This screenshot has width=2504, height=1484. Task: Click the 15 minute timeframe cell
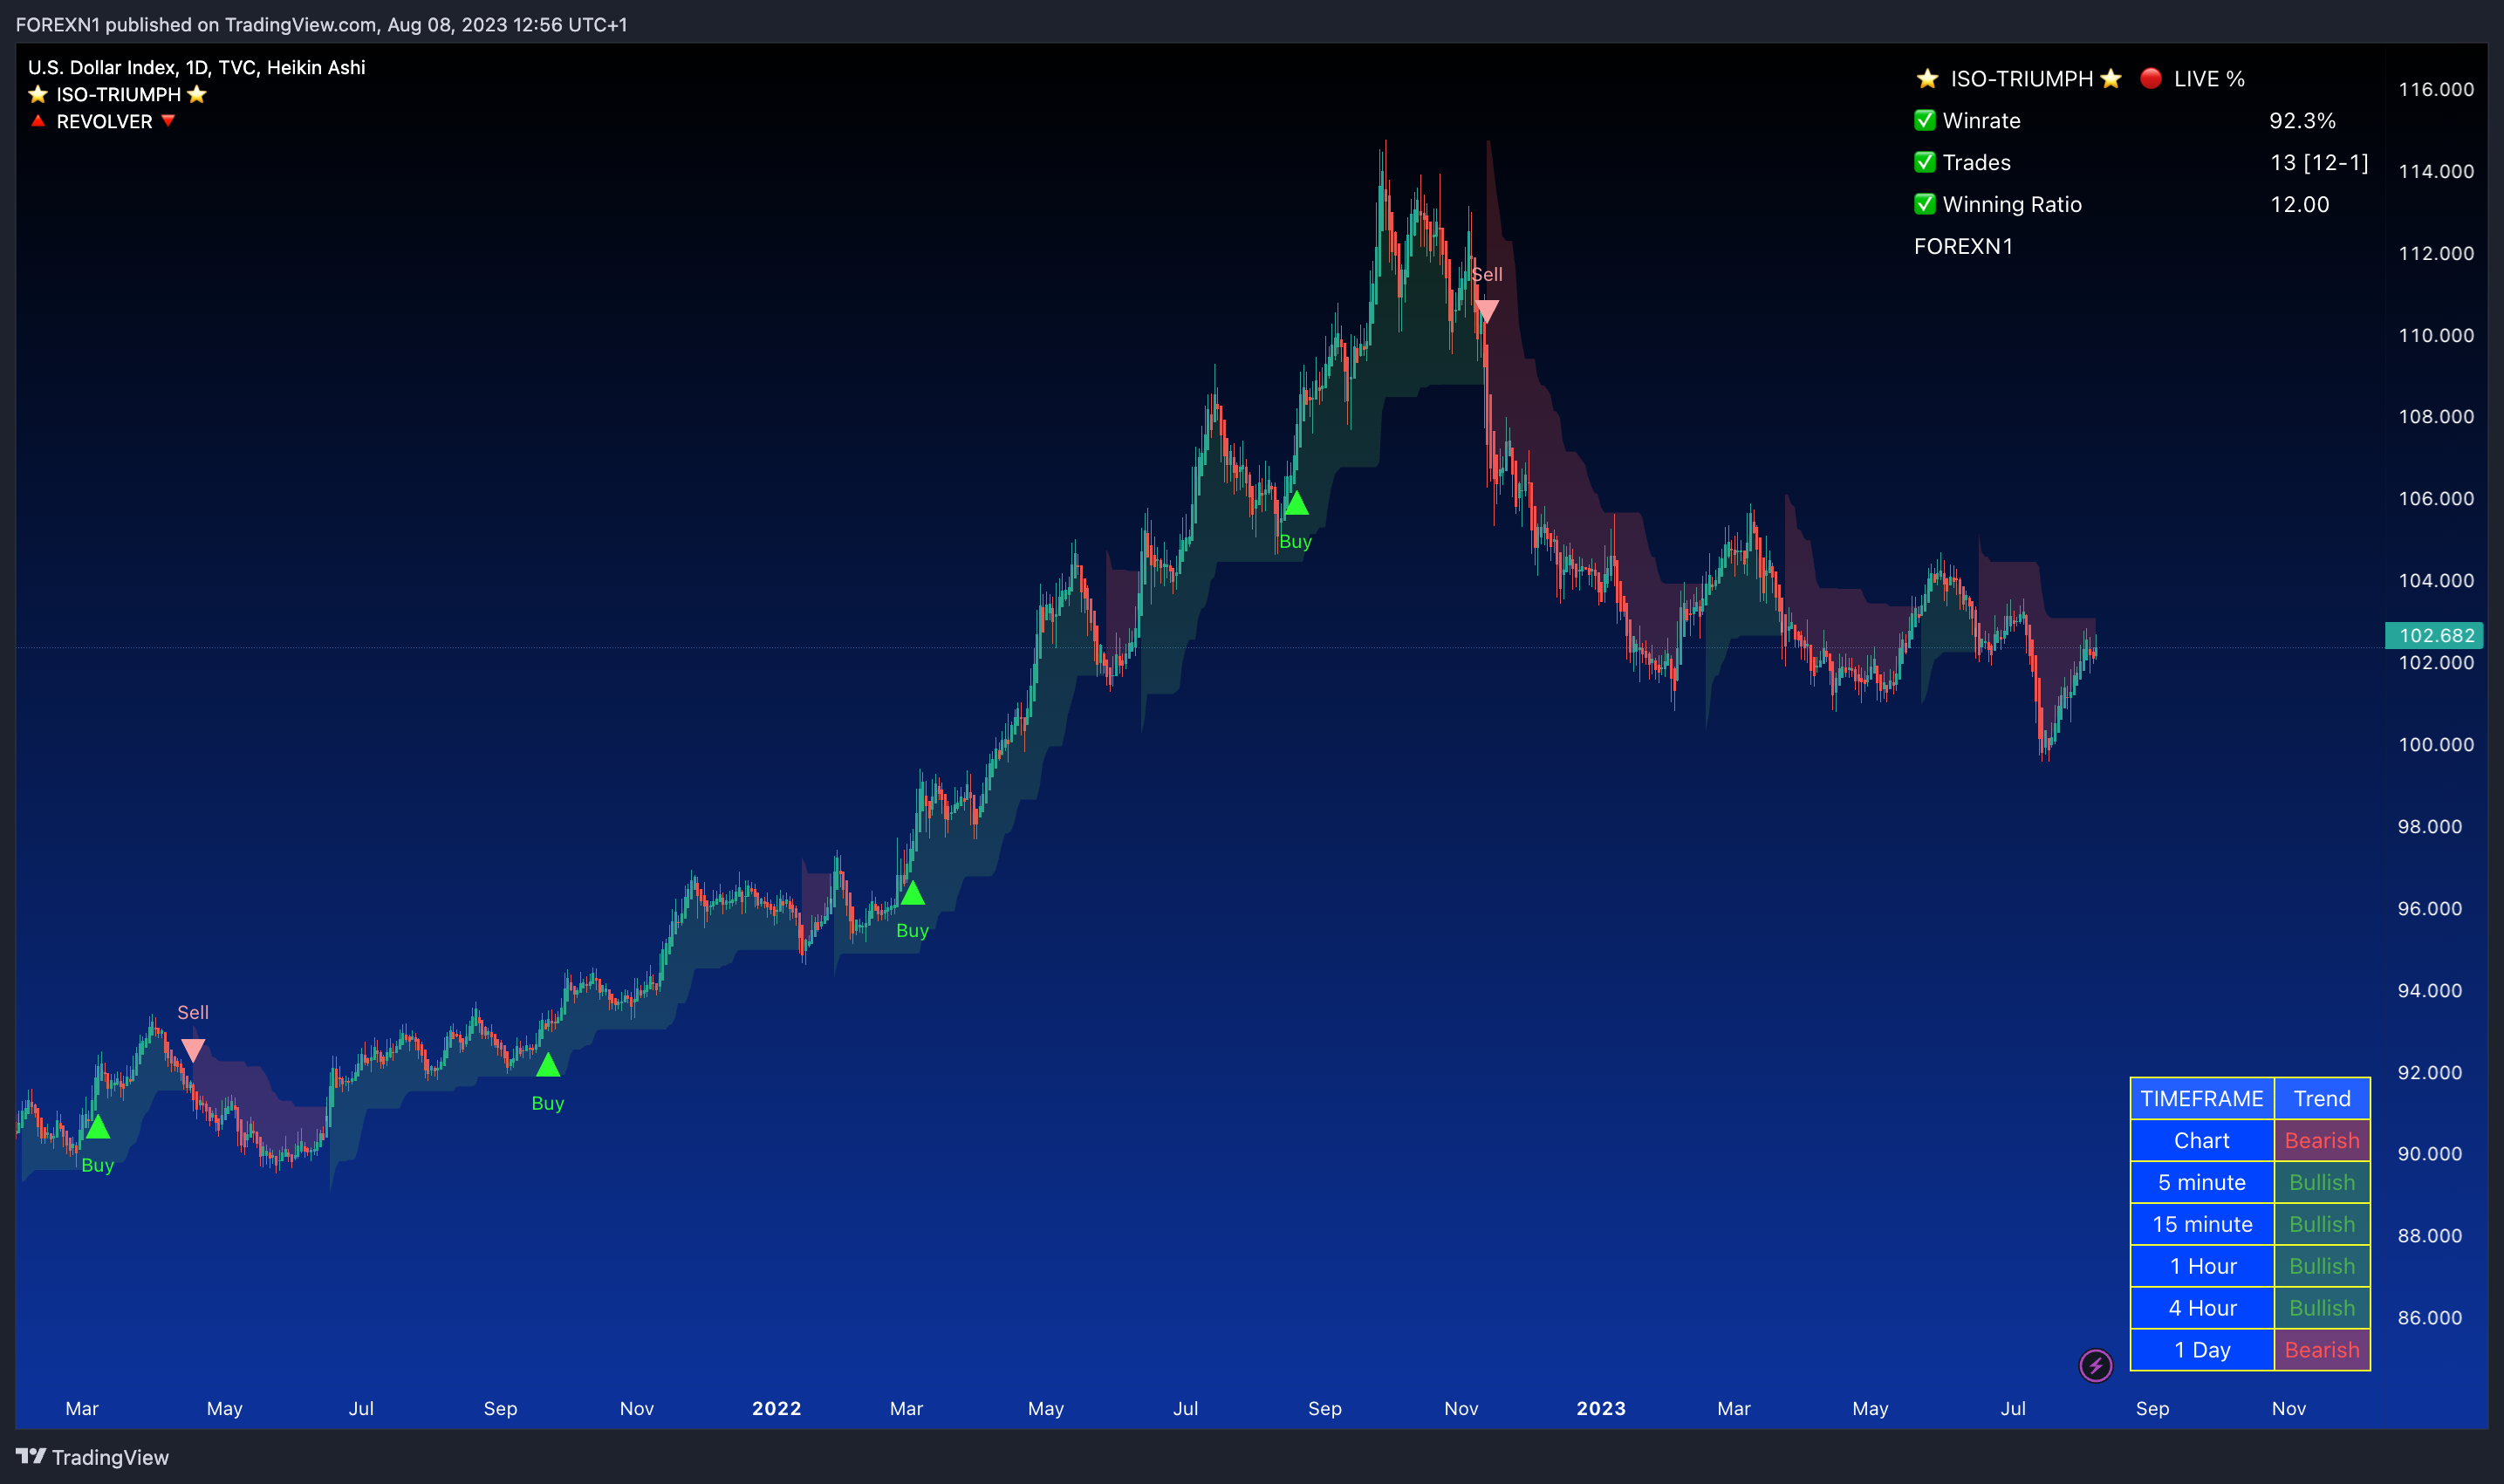tap(2202, 1224)
